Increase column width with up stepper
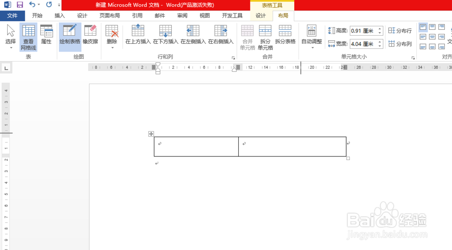This screenshot has height=250, width=452. point(380,42)
